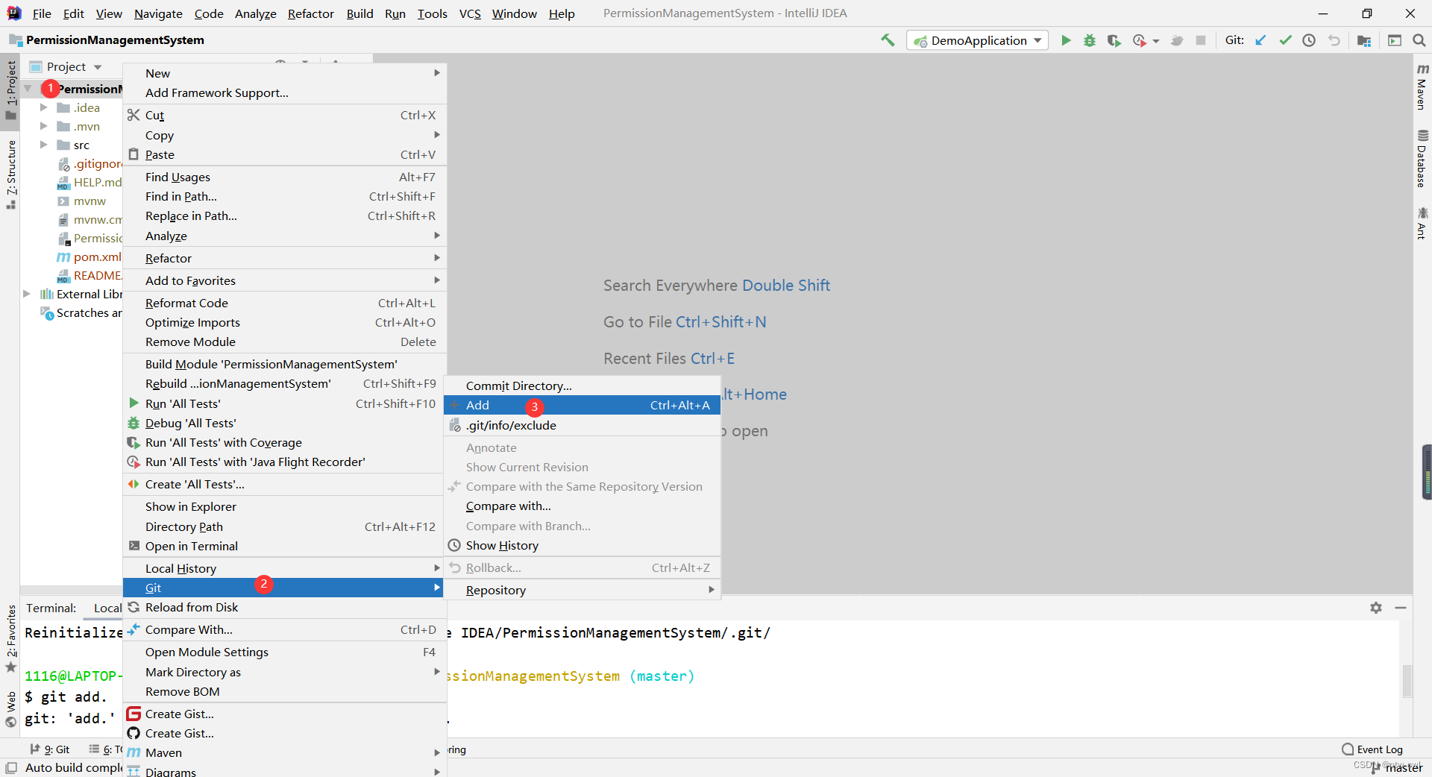Click Create Gist with the GitHub icon

pyautogui.click(x=284, y=733)
